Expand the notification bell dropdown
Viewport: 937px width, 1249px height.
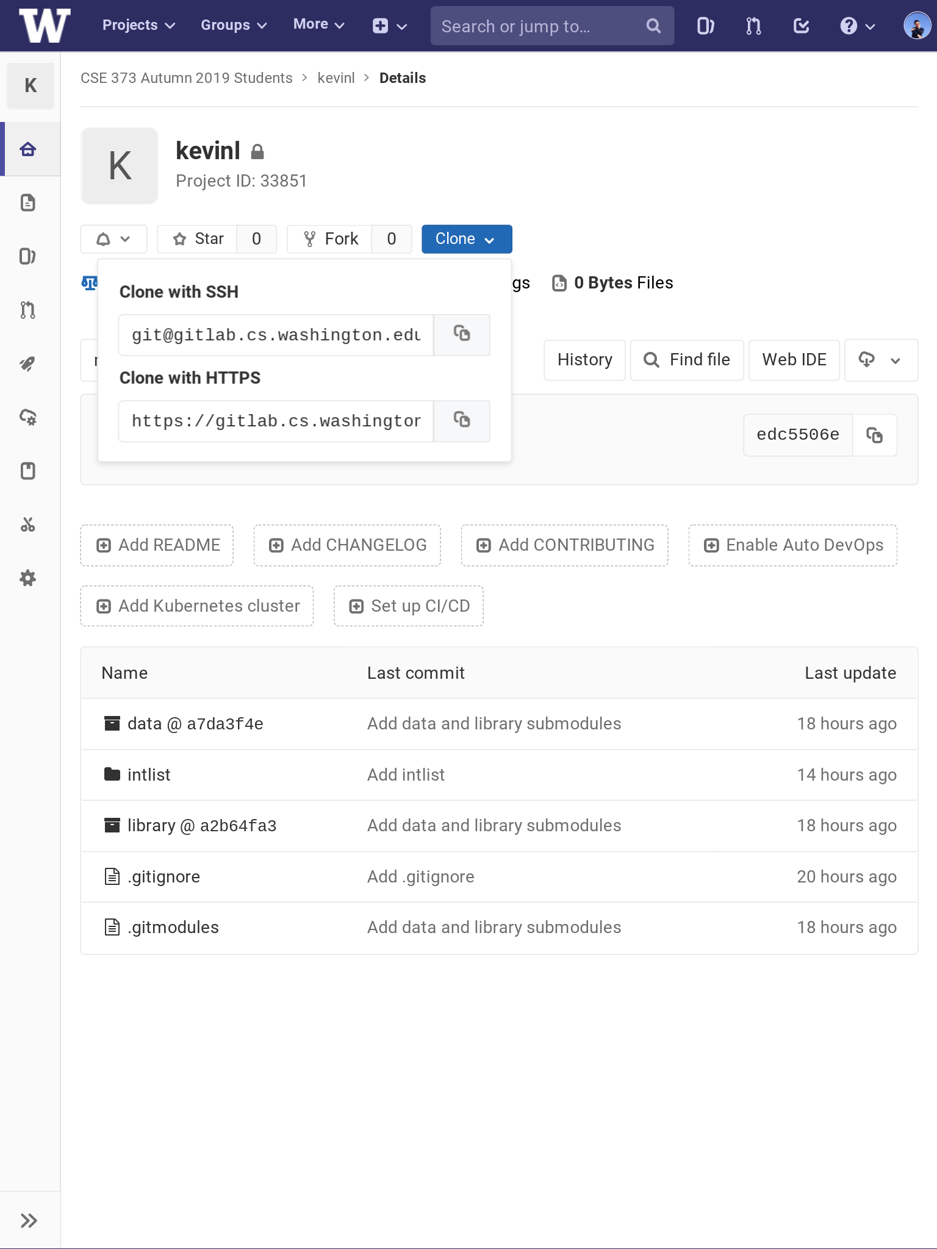coord(113,239)
